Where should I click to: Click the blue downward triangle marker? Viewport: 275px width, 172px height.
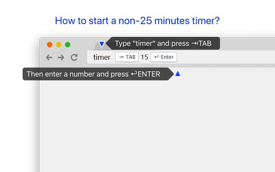pos(101,44)
